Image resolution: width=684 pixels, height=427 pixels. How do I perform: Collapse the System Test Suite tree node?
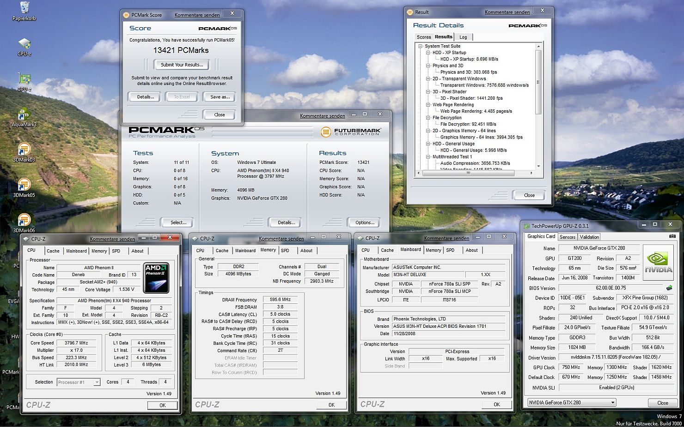pyautogui.click(x=420, y=46)
